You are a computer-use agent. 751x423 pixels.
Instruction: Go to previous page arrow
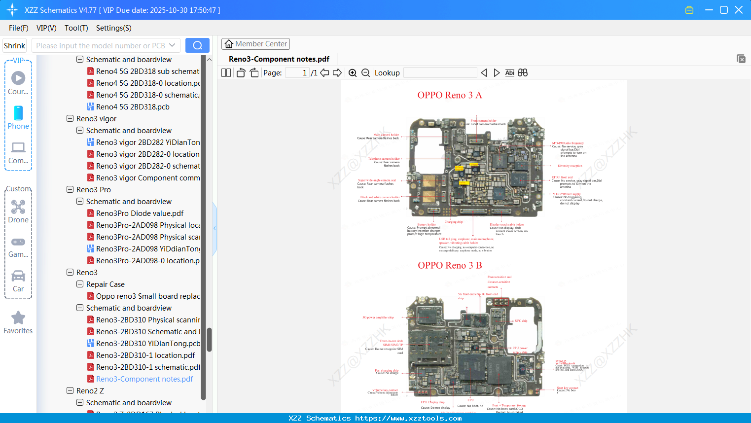[x=324, y=72]
